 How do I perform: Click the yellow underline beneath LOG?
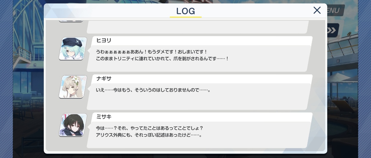coord(185,17)
